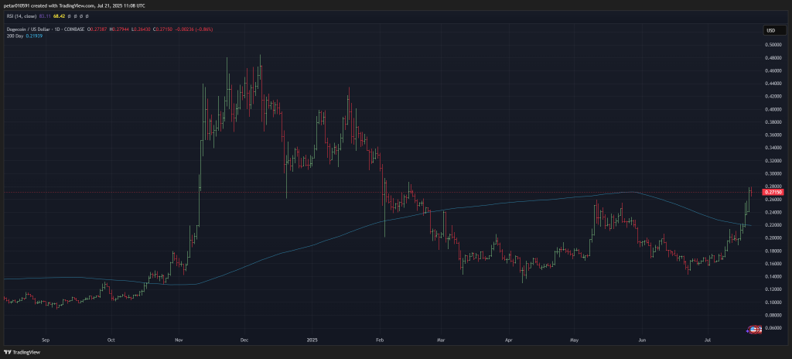
Task: Click the 0.44000 price axis label
Action: click(x=773, y=84)
